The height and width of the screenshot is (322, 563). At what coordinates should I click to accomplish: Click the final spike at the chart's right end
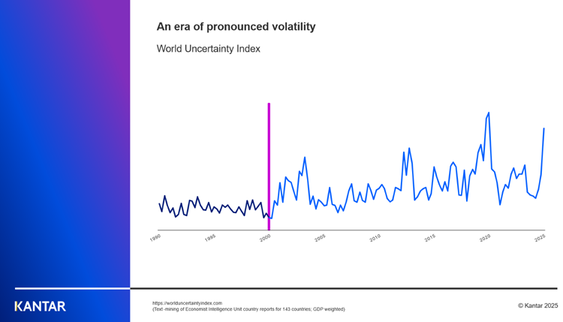[543, 129]
